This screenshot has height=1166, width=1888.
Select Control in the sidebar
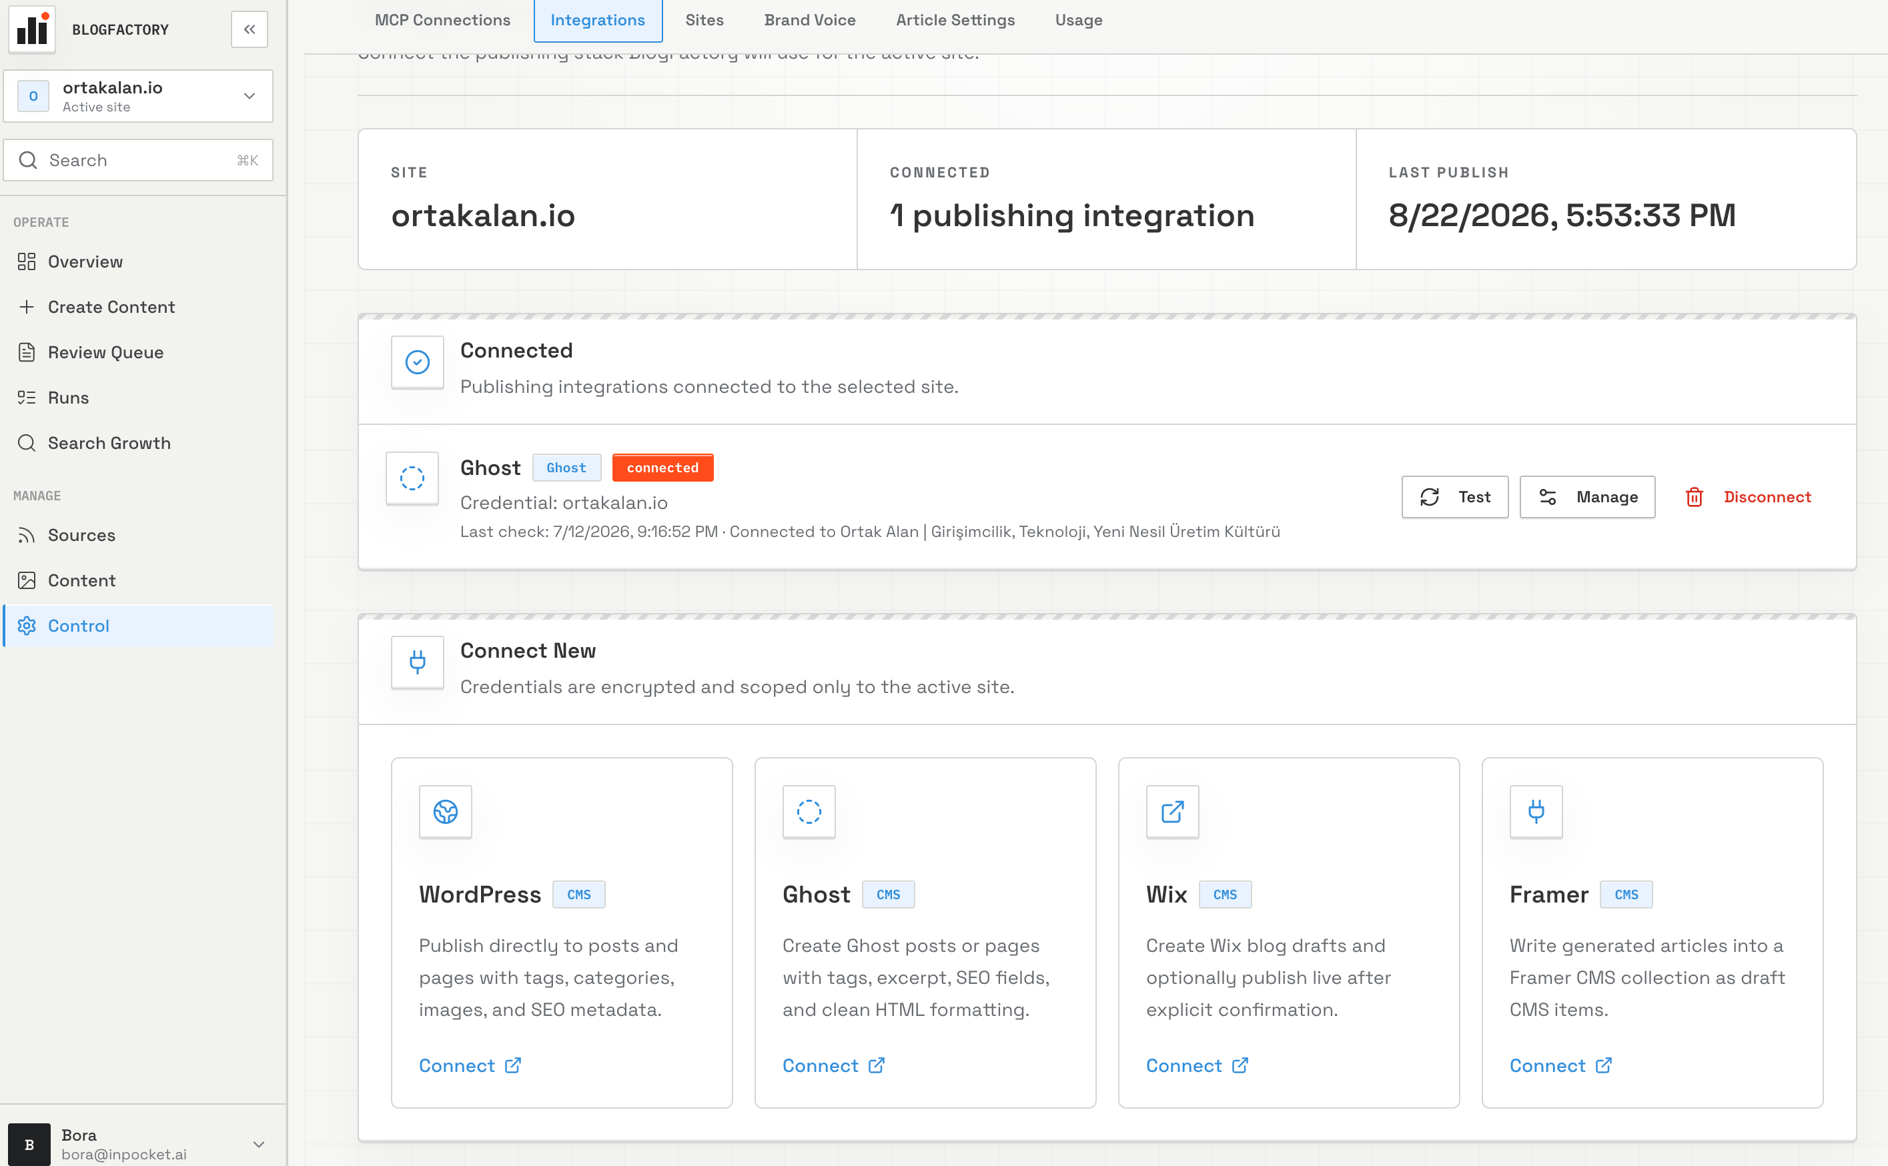pos(139,626)
